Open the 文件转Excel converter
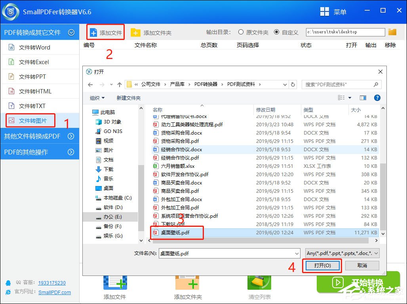 (30, 62)
